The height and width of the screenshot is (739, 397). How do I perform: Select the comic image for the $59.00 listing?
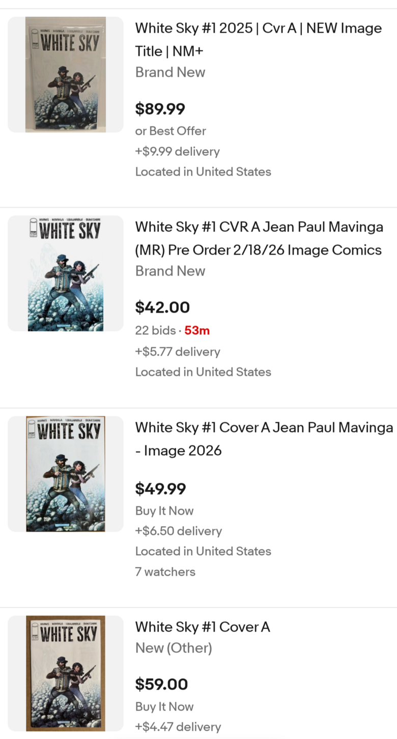coord(66,673)
